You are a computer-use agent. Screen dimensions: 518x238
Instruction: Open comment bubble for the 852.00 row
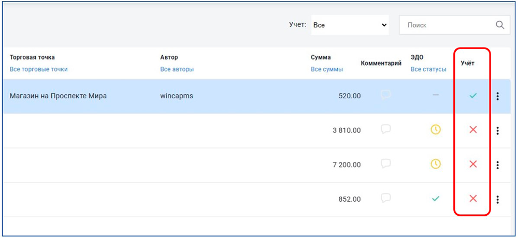[385, 198]
